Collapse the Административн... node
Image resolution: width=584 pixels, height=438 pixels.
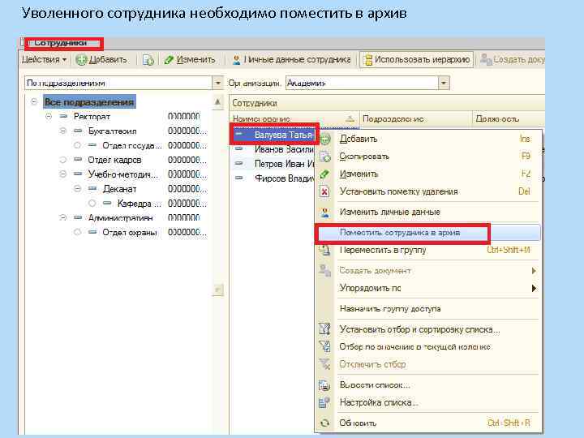click(63, 217)
